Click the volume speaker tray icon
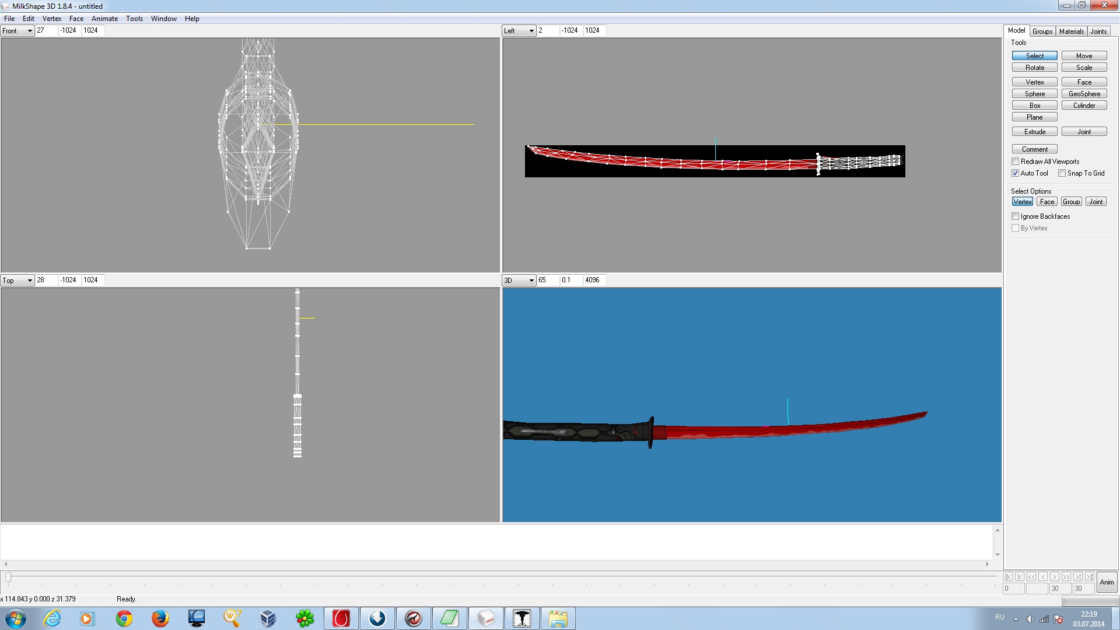 click(1030, 619)
